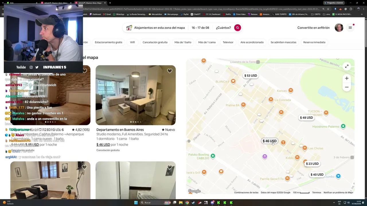Toggle the Wifi filter chip
Screen dimensions: 367x206
point(132,42)
